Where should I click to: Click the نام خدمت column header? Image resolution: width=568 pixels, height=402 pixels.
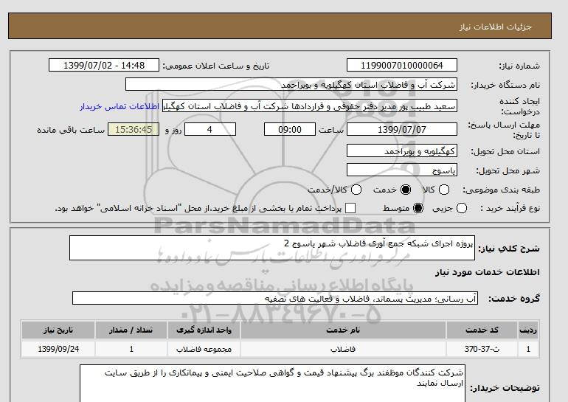[343, 330]
